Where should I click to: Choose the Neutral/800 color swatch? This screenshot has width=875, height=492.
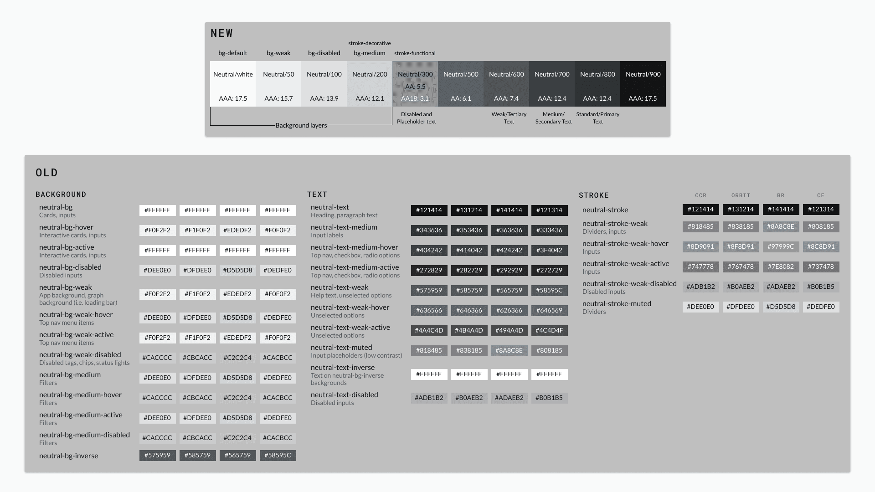597,84
